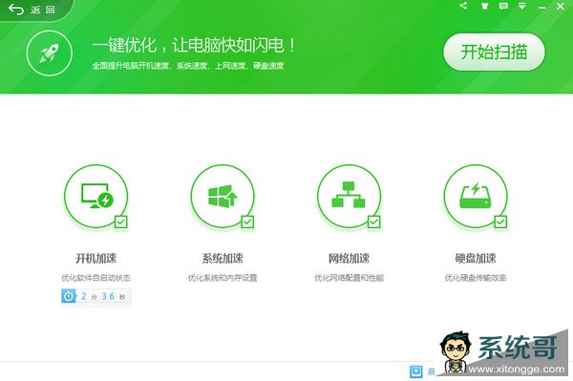573x381 pixels.
Task: Click the boot time 2分36秒 badge
Action: pyautogui.click(x=95, y=296)
